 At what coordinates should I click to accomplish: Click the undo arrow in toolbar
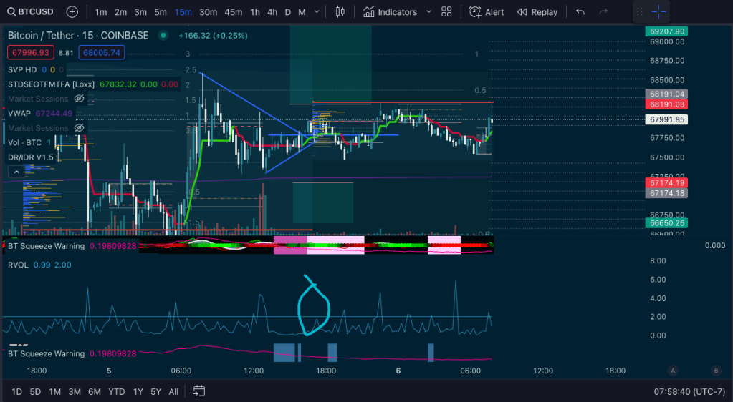(580, 12)
